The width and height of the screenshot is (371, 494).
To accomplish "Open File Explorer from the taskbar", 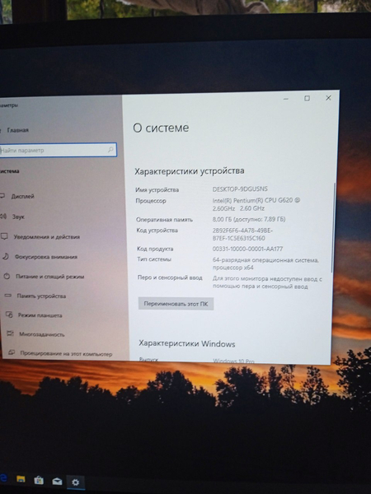I will coord(21,479).
